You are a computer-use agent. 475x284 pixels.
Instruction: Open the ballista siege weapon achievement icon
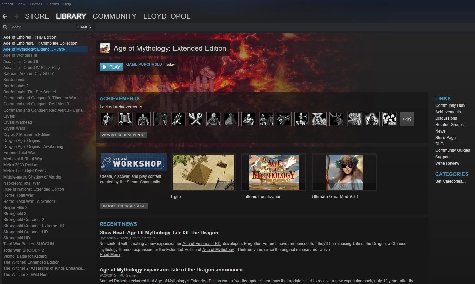pos(284,119)
